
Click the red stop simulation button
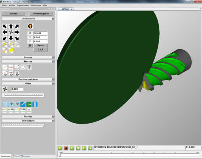pos(66,148)
